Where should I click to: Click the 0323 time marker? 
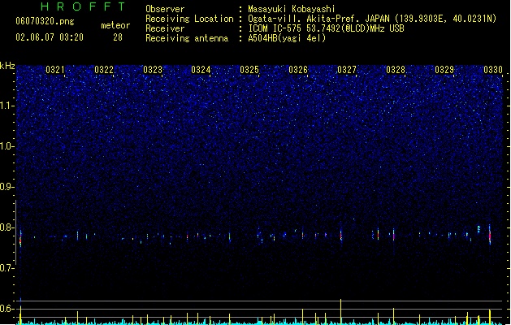pyautogui.click(x=153, y=70)
